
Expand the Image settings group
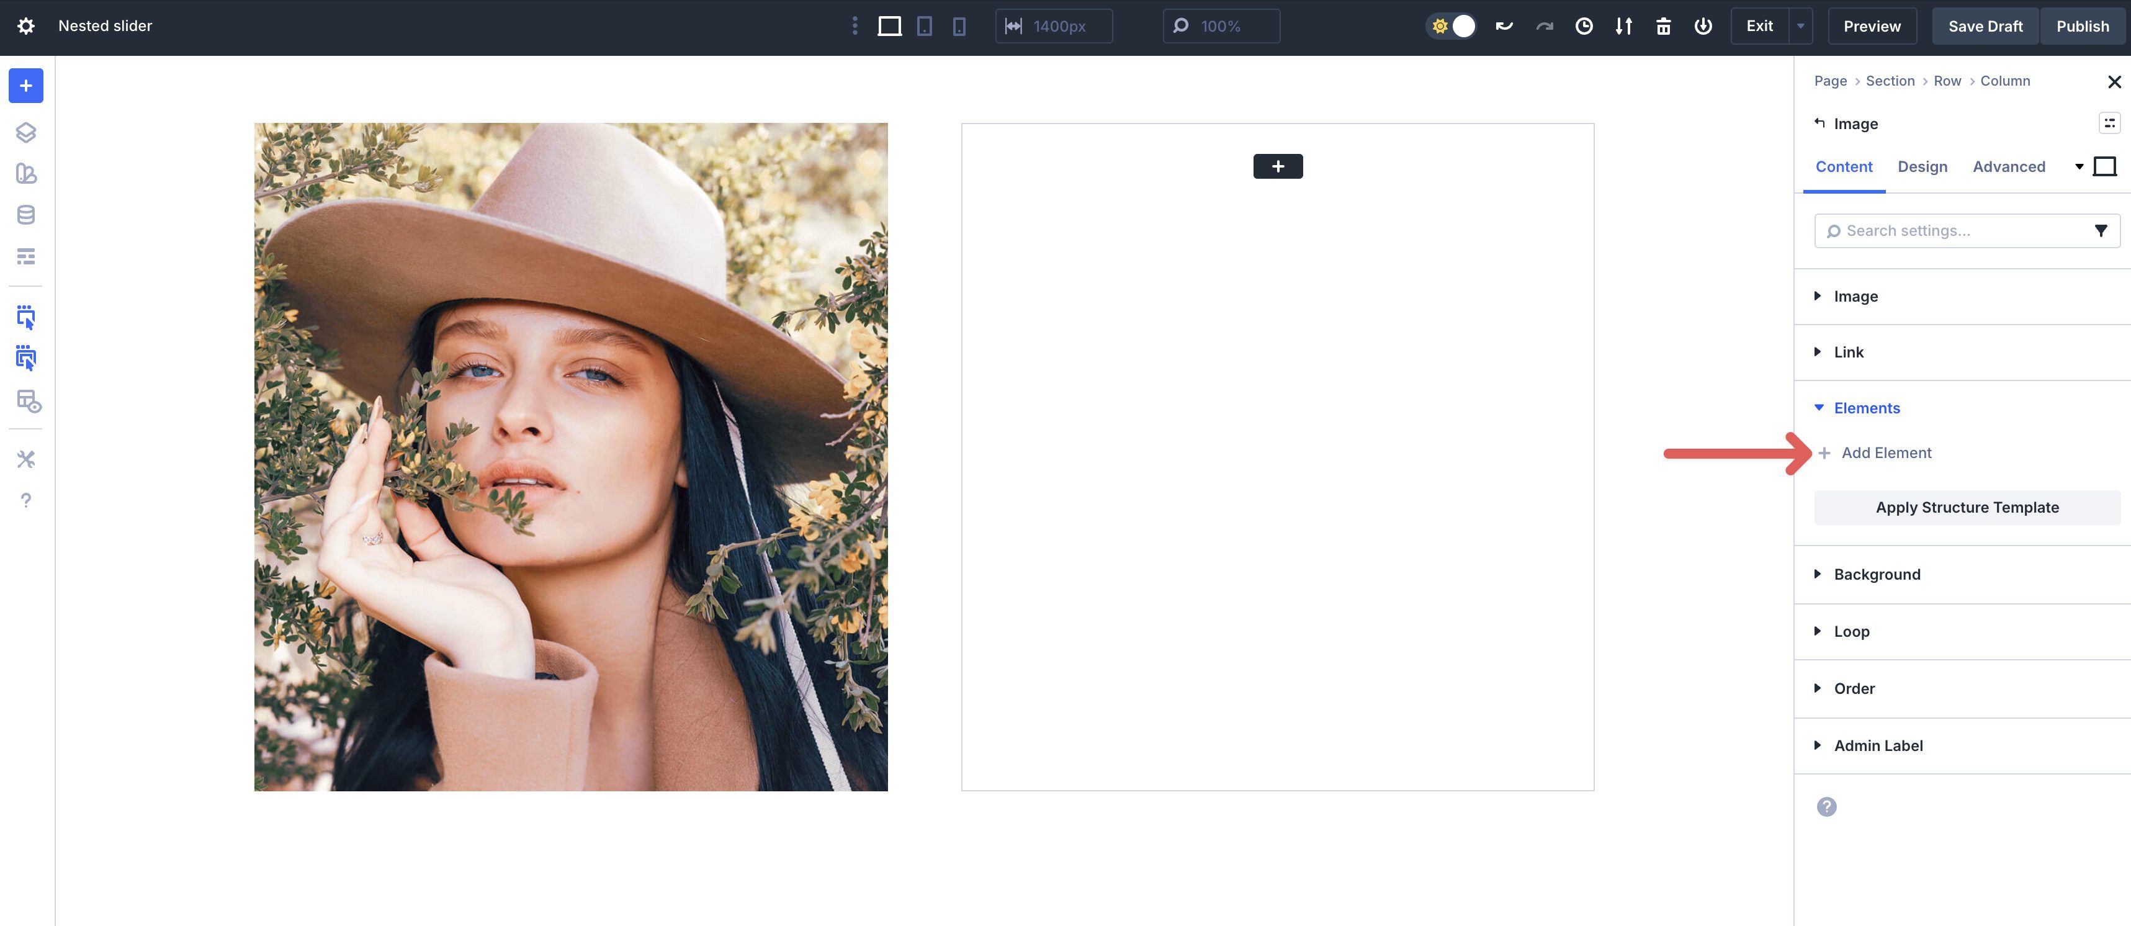click(x=1855, y=296)
